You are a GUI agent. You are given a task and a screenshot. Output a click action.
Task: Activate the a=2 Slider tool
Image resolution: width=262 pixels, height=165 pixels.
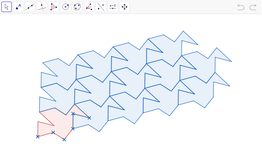click(x=113, y=7)
